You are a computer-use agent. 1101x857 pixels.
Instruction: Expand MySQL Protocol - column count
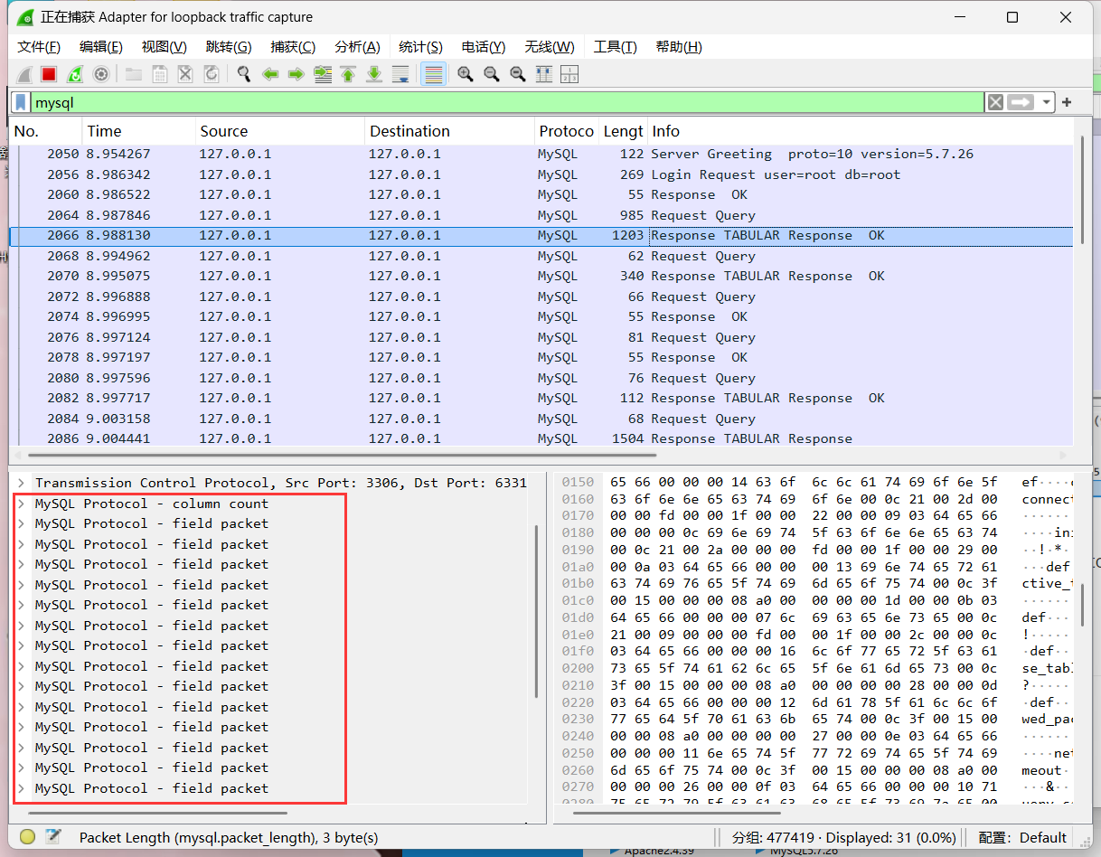(x=21, y=504)
